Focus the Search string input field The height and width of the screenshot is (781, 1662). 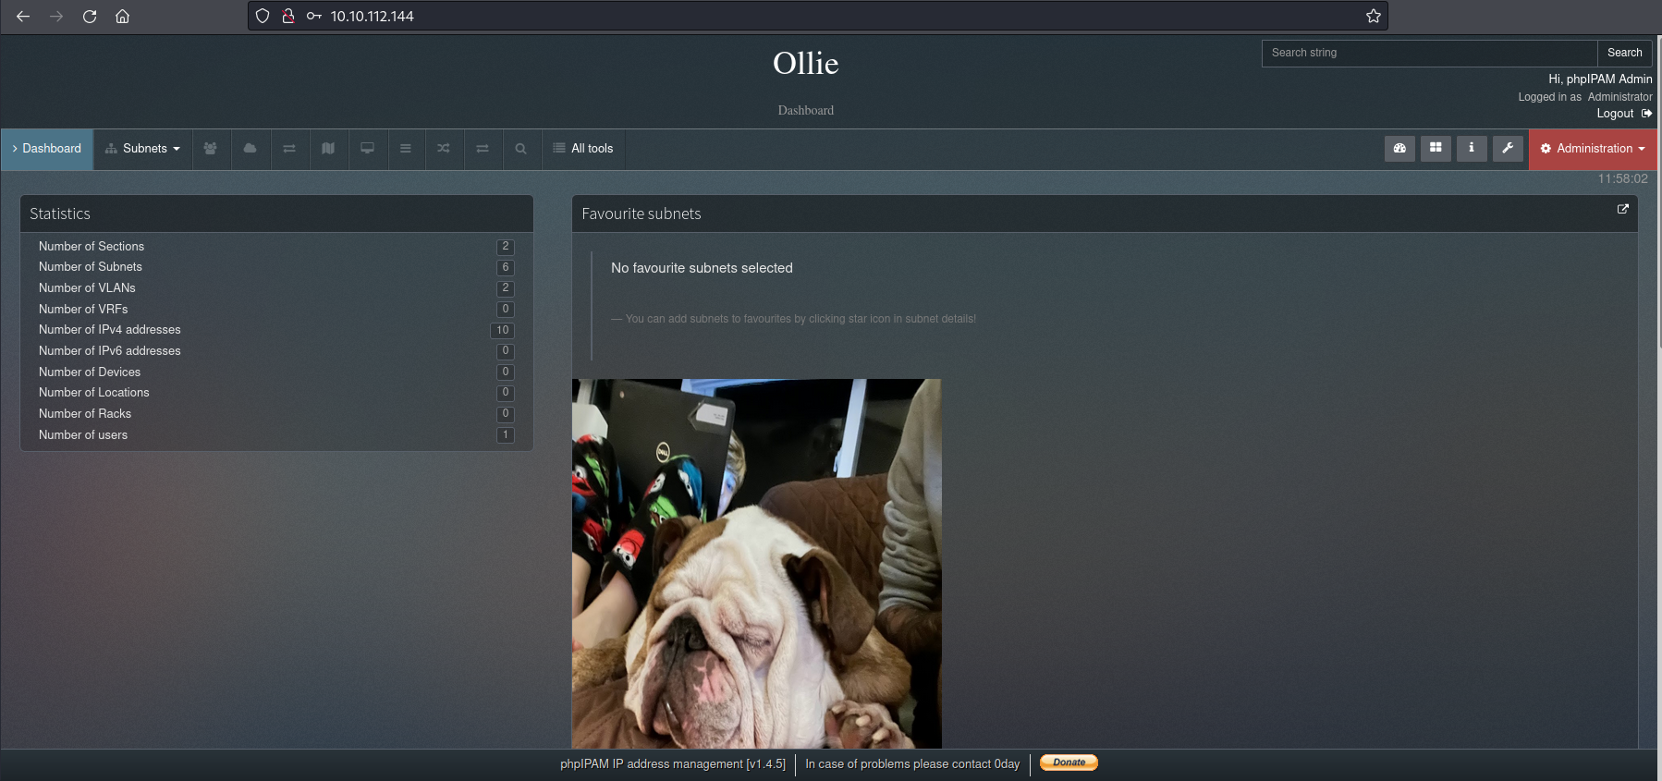1429,54
